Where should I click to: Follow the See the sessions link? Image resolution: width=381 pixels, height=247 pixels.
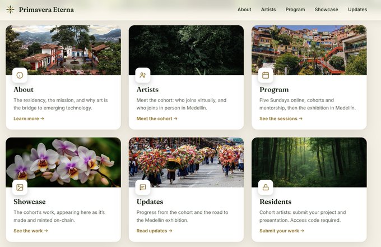[x=281, y=118]
